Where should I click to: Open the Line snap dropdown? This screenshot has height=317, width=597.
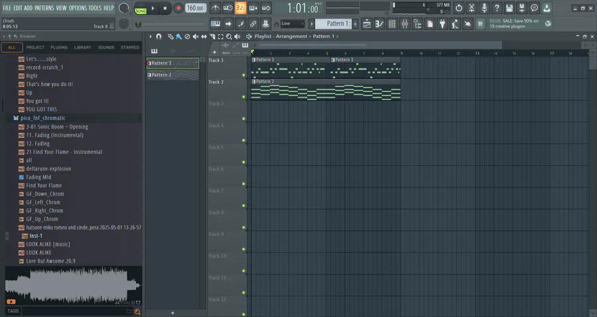click(x=293, y=24)
